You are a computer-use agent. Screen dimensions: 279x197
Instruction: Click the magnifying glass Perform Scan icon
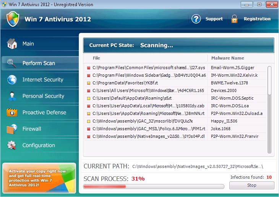[x=12, y=63]
